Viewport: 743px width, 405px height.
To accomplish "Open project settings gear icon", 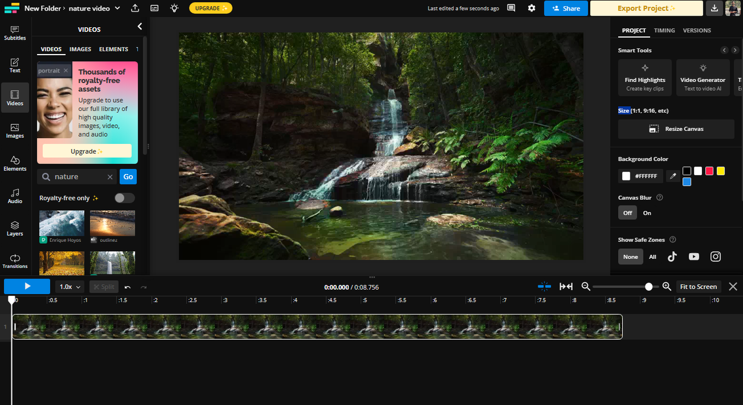I will click(x=532, y=8).
